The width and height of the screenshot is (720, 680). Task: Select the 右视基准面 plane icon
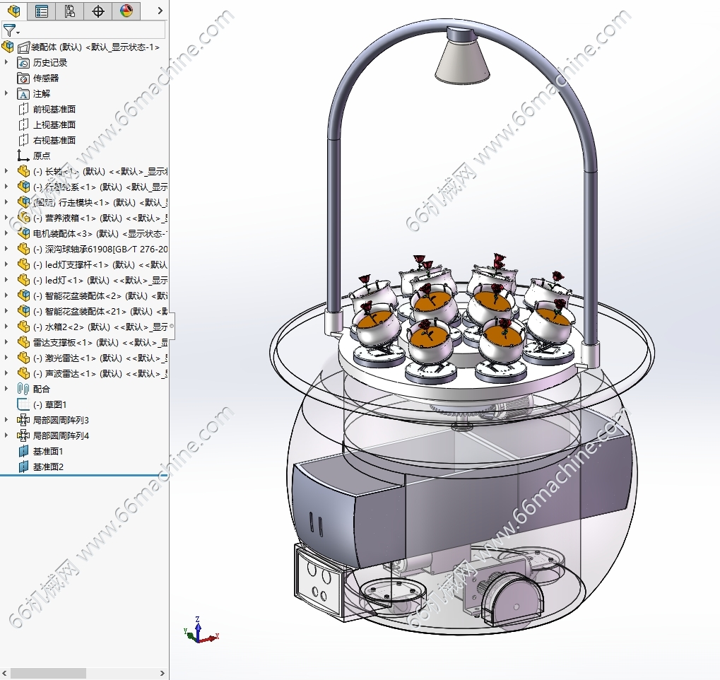(23, 140)
